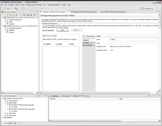This screenshot has height=126, width=162.
Task: Open the Error Log tab
Action: tap(85, 96)
